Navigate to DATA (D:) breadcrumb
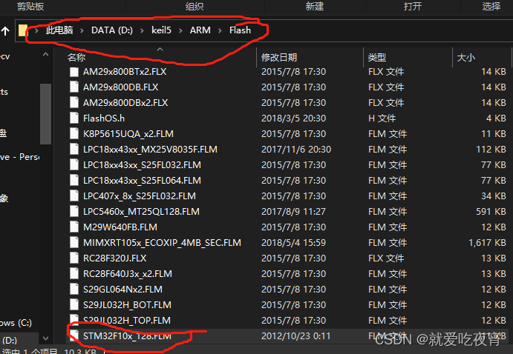 click(x=112, y=30)
